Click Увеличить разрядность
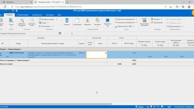This screenshot has width=194, height=109. pos(125,19)
